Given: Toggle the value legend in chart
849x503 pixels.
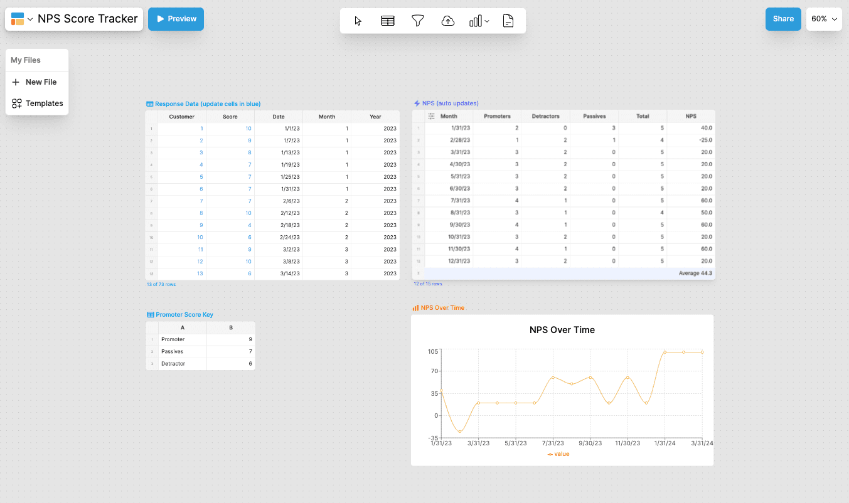Looking at the screenshot, I should 558,454.
